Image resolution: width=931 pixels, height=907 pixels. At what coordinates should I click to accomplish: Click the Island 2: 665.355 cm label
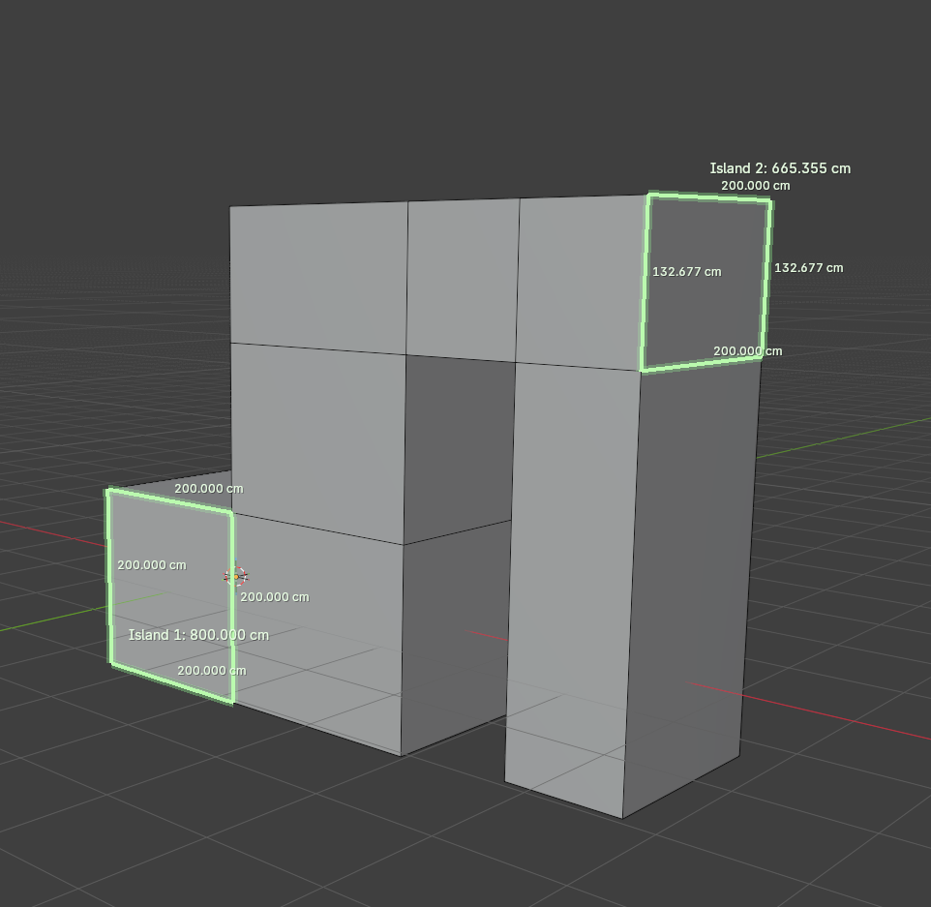point(780,168)
